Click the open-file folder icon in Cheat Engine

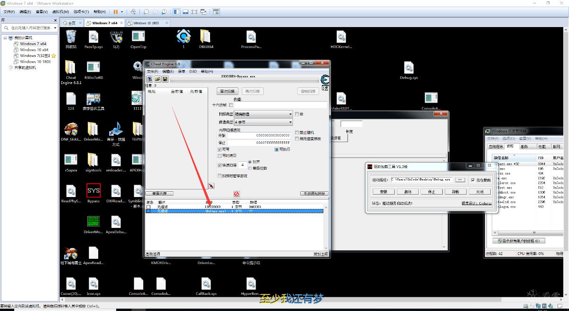(157, 79)
